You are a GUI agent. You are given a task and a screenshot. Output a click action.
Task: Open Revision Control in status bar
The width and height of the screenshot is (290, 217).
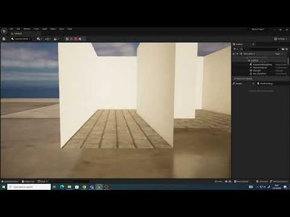[279, 181]
